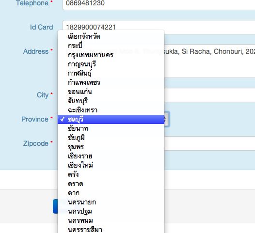
Task: Select เชียงใหม่ province option
Action: [111, 165]
